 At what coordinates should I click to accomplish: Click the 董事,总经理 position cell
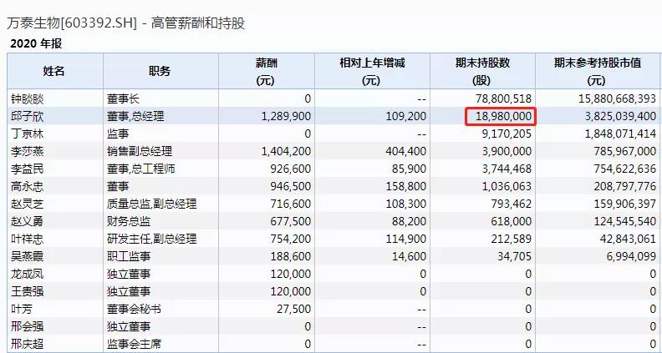pyautogui.click(x=135, y=116)
